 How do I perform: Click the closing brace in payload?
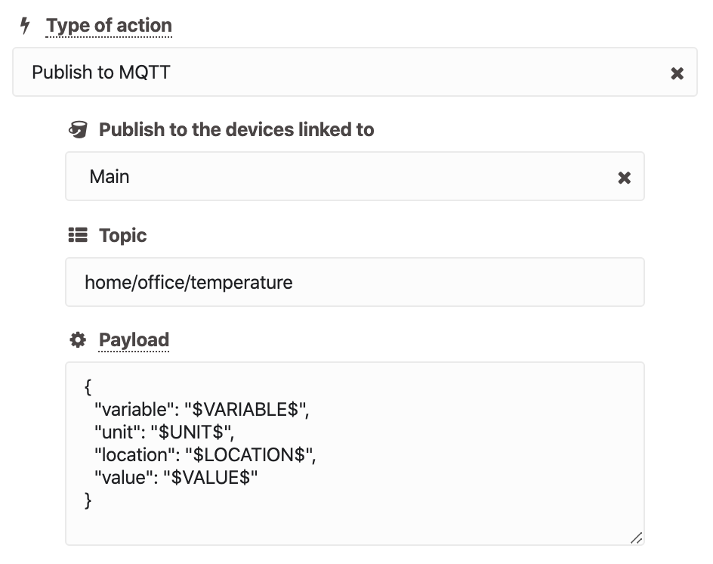pyautogui.click(x=88, y=500)
